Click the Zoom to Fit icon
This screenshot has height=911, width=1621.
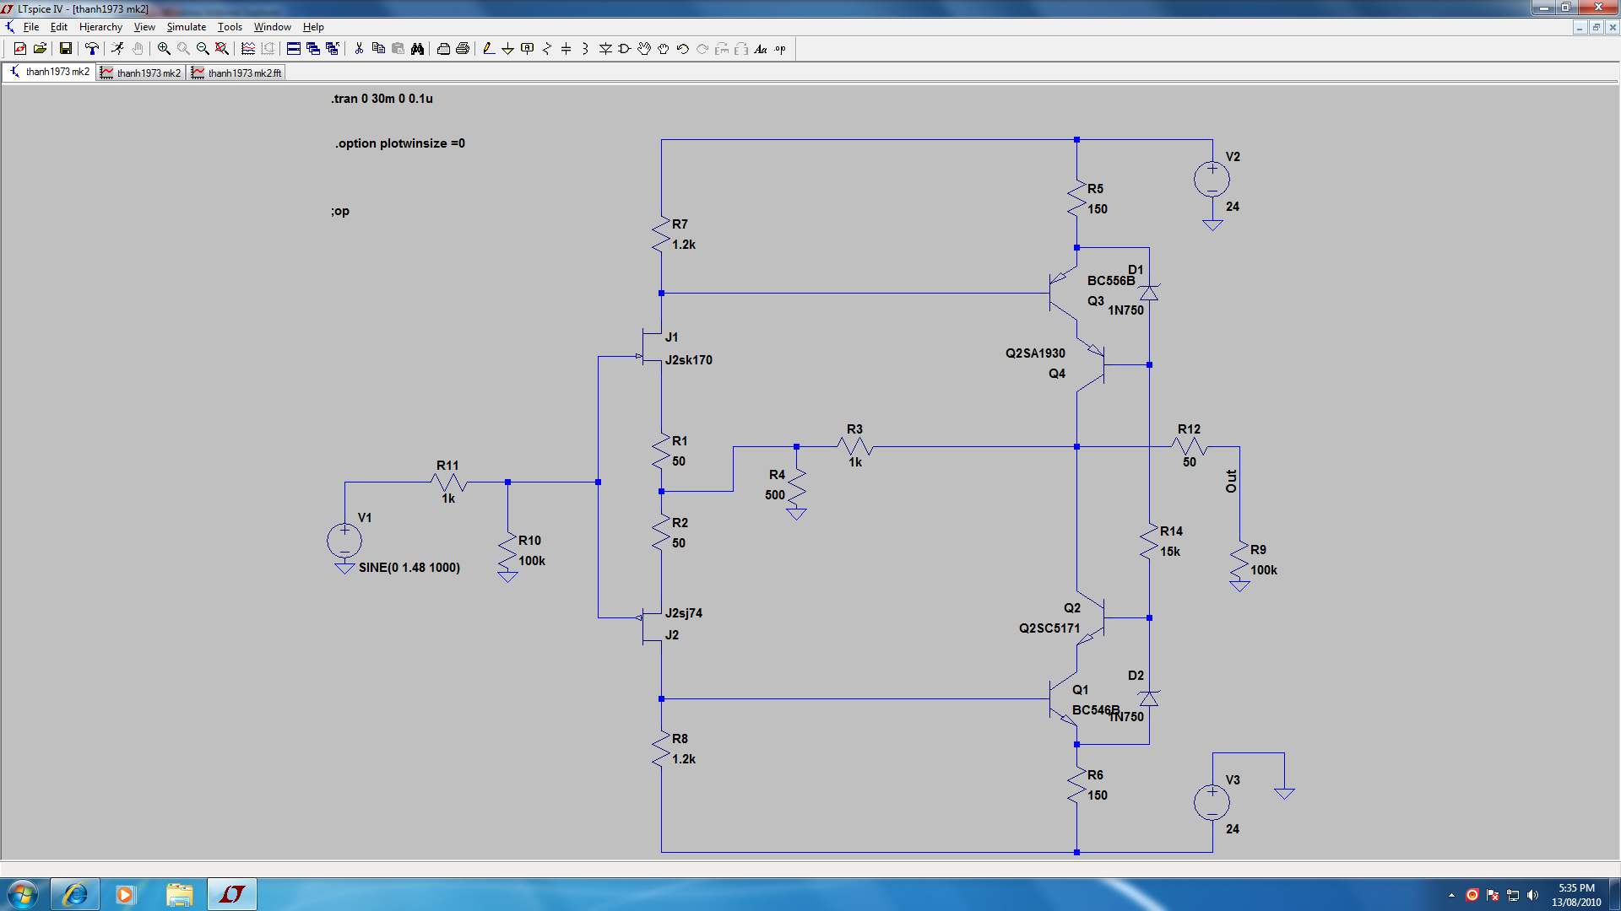pyautogui.click(x=222, y=49)
